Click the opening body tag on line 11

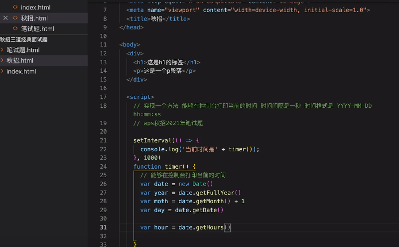coord(130,45)
